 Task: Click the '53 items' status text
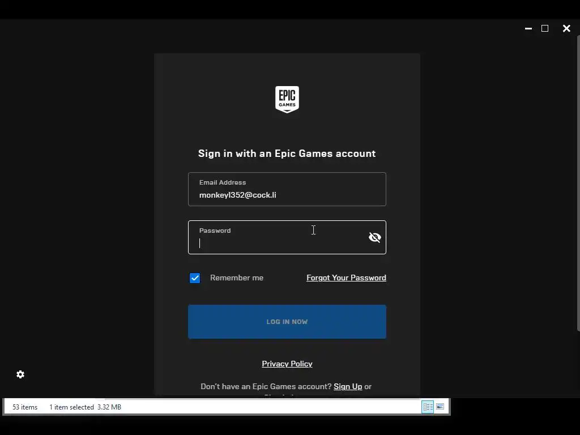point(25,407)
